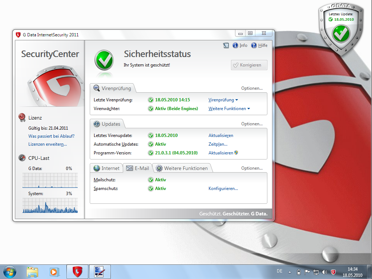Click the G Data shield logo in SecurityCenter
This screenshot has width=372, height=279.
pos(56,86)
